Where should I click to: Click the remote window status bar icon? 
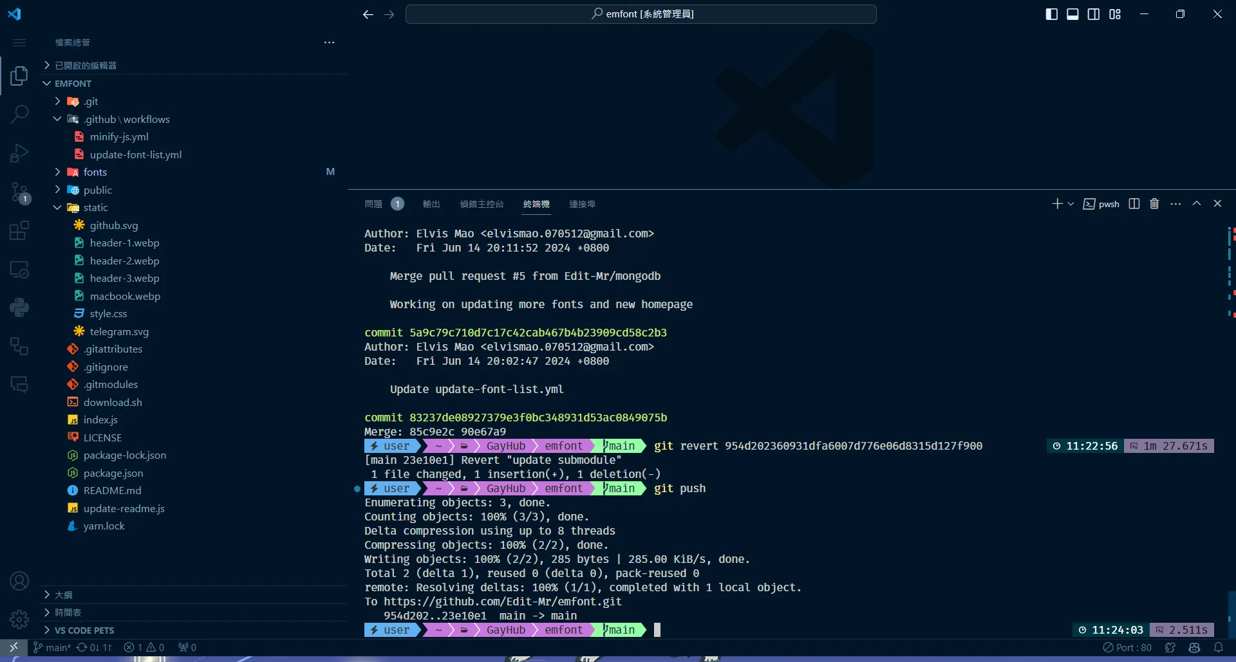(x=14, y=647)
